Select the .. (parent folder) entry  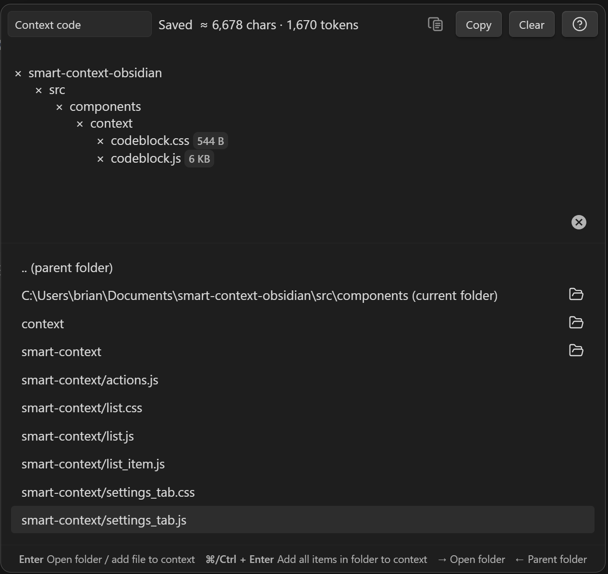point(67,268)
